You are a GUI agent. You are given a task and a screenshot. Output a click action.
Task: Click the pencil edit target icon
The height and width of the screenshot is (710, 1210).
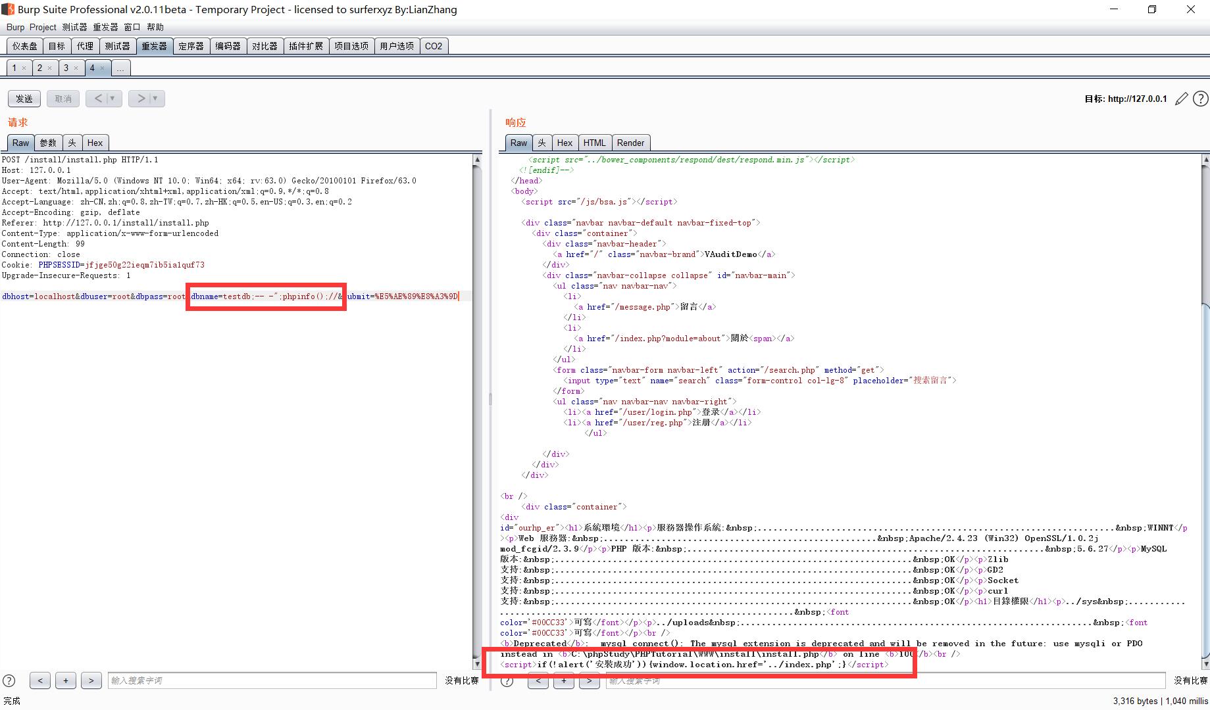1182,99
